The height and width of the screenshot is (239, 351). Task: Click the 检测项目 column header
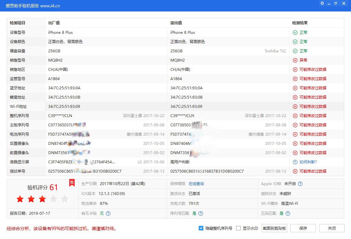tap(18, 23)
